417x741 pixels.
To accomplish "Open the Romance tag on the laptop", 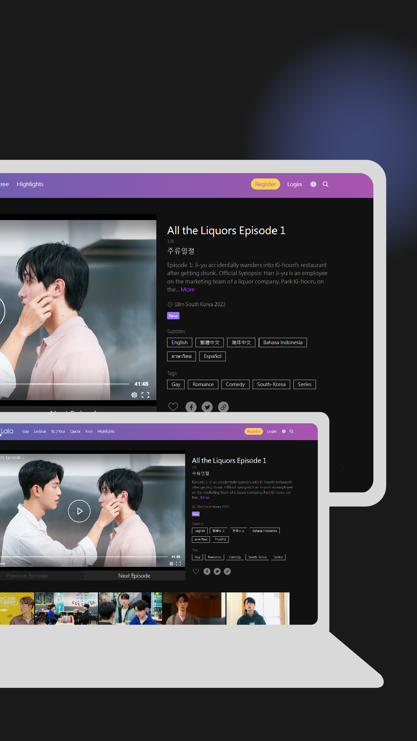I will (x=214, y=557).
